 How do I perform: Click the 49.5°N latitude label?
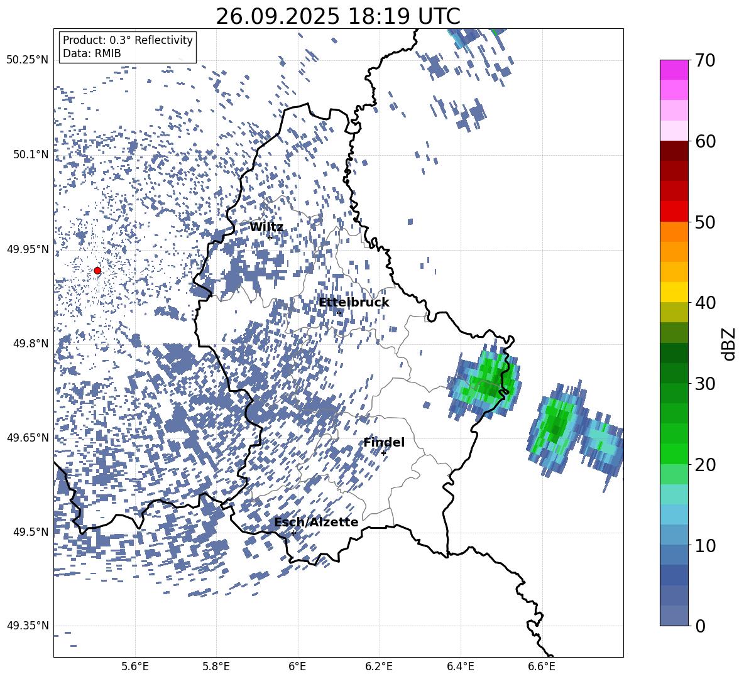click(x=31, y=531)
